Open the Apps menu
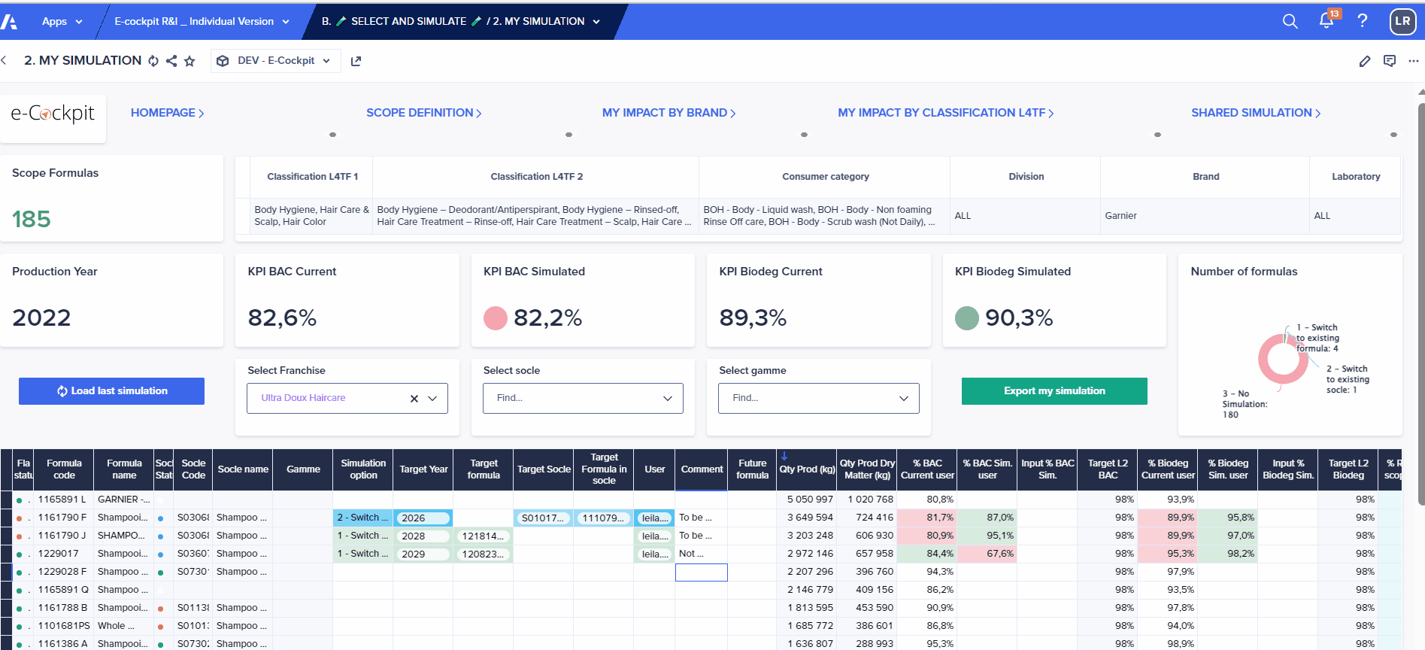 pos(62,22)
